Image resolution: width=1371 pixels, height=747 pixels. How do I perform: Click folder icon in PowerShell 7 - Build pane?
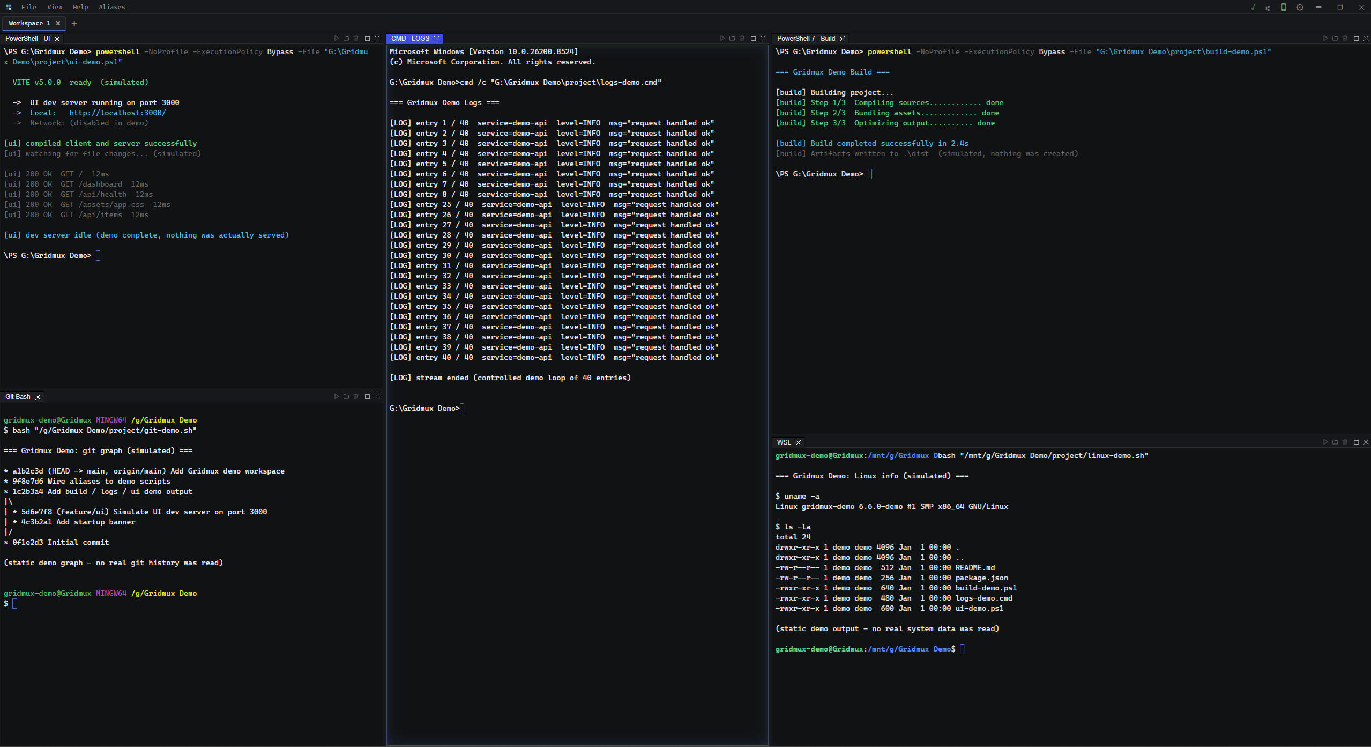[1335, 39]
